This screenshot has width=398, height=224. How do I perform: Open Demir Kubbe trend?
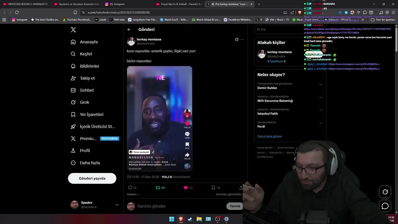pyautogui.click(x=267, y=88)
